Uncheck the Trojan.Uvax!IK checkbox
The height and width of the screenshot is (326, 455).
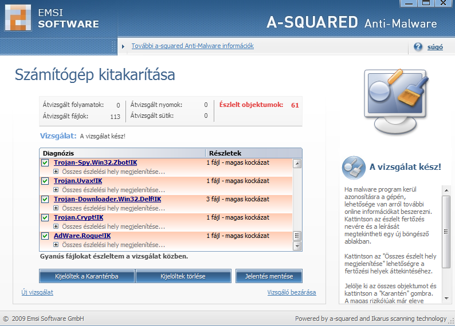[x=45, y=181]
